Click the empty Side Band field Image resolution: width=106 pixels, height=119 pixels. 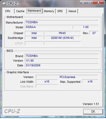pyautogui.click(x=47, y=86)
